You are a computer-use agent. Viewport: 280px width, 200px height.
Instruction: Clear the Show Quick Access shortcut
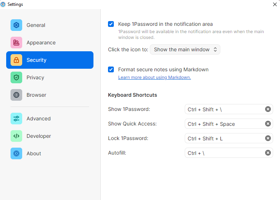268,124
